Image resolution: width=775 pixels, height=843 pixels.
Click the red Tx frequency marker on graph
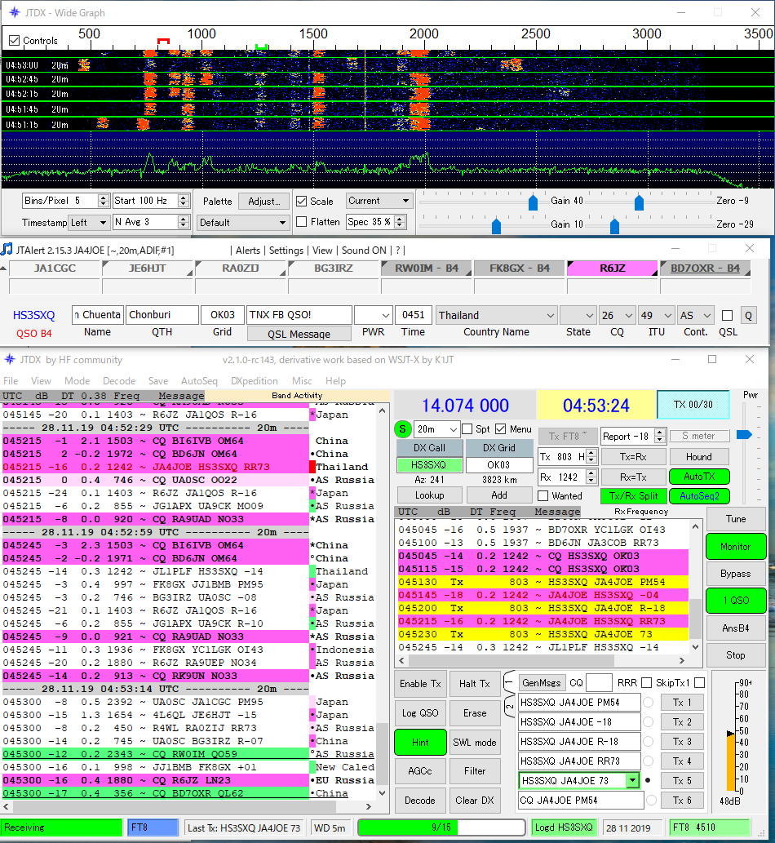[163, 42]
